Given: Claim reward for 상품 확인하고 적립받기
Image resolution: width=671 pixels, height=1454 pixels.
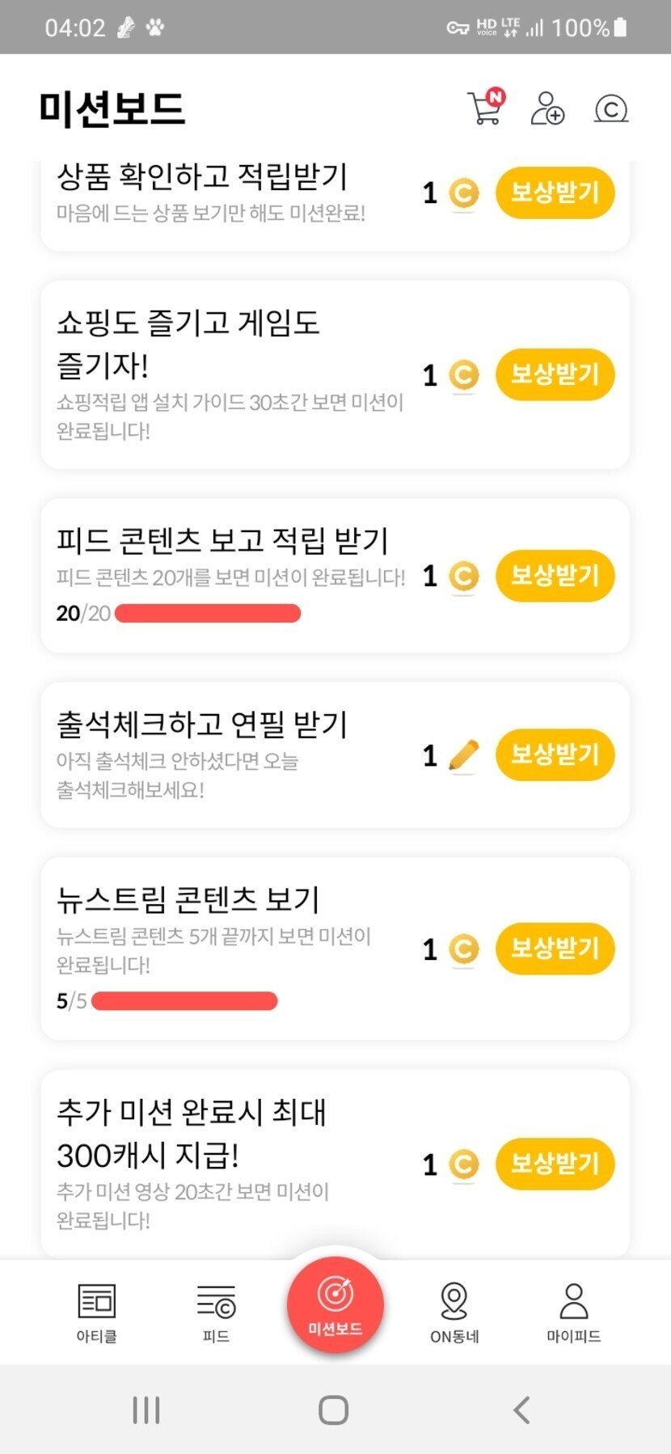Looking at the screenshot, I should tap(555, 193).
